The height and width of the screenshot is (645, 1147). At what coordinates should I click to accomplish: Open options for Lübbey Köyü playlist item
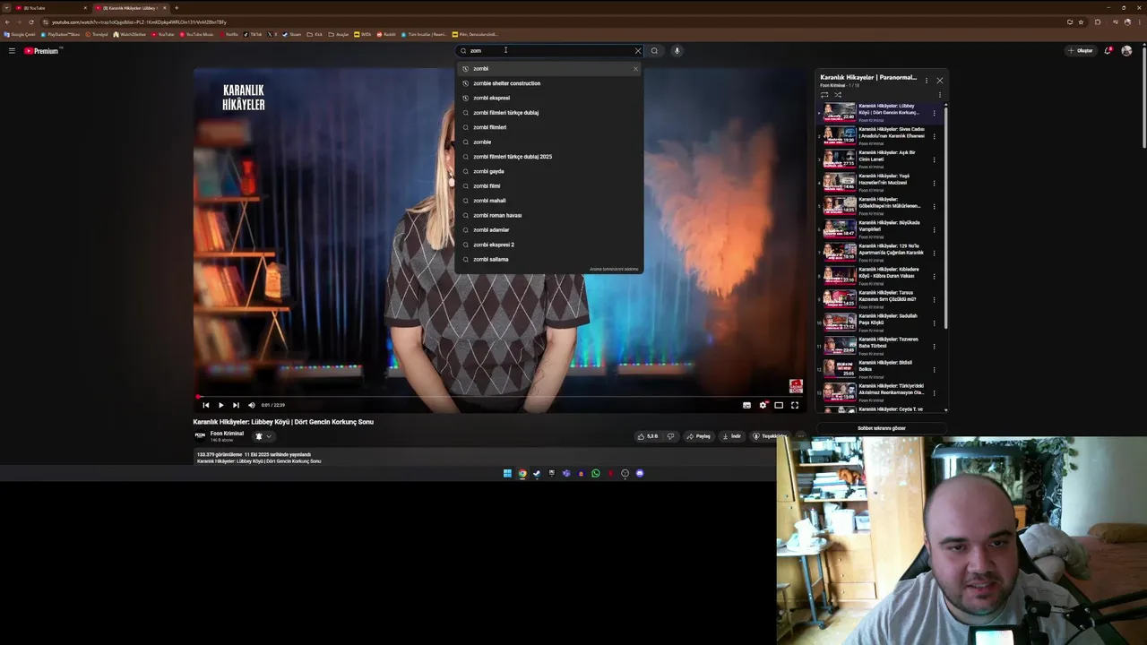tap(934, 113)
